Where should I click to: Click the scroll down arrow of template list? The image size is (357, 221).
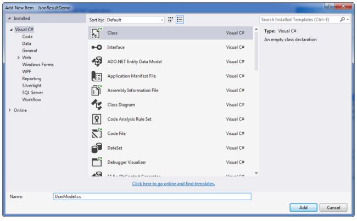[x=256, y=173]
